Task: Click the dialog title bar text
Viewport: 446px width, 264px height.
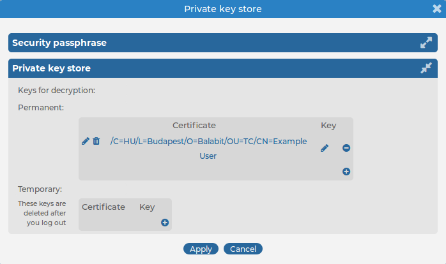Action: [222, 9]
